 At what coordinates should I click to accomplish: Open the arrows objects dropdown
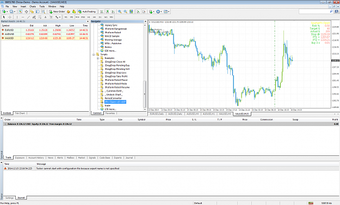[58, 17]
